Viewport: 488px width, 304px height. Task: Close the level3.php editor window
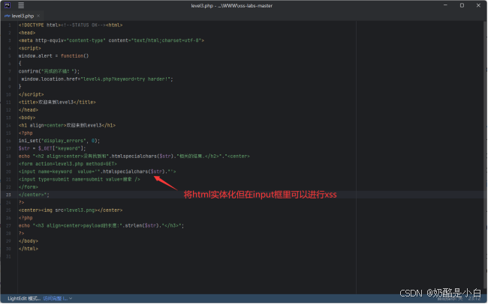coord(478,5)
